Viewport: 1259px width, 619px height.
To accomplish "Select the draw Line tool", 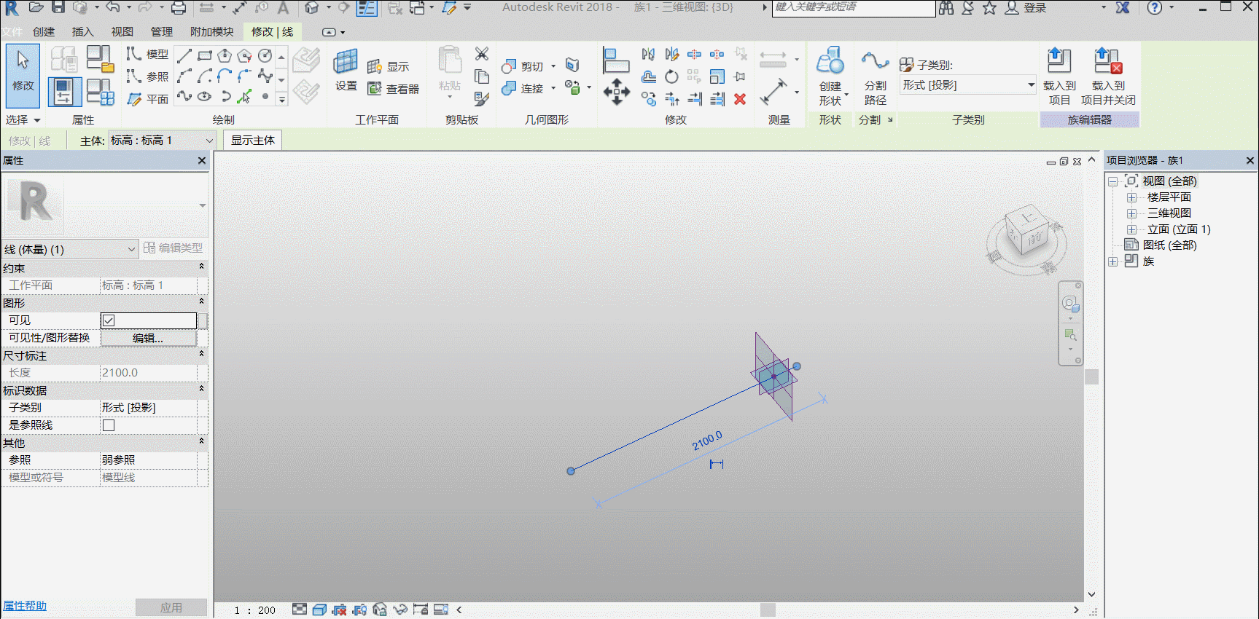I will [184, 55].
